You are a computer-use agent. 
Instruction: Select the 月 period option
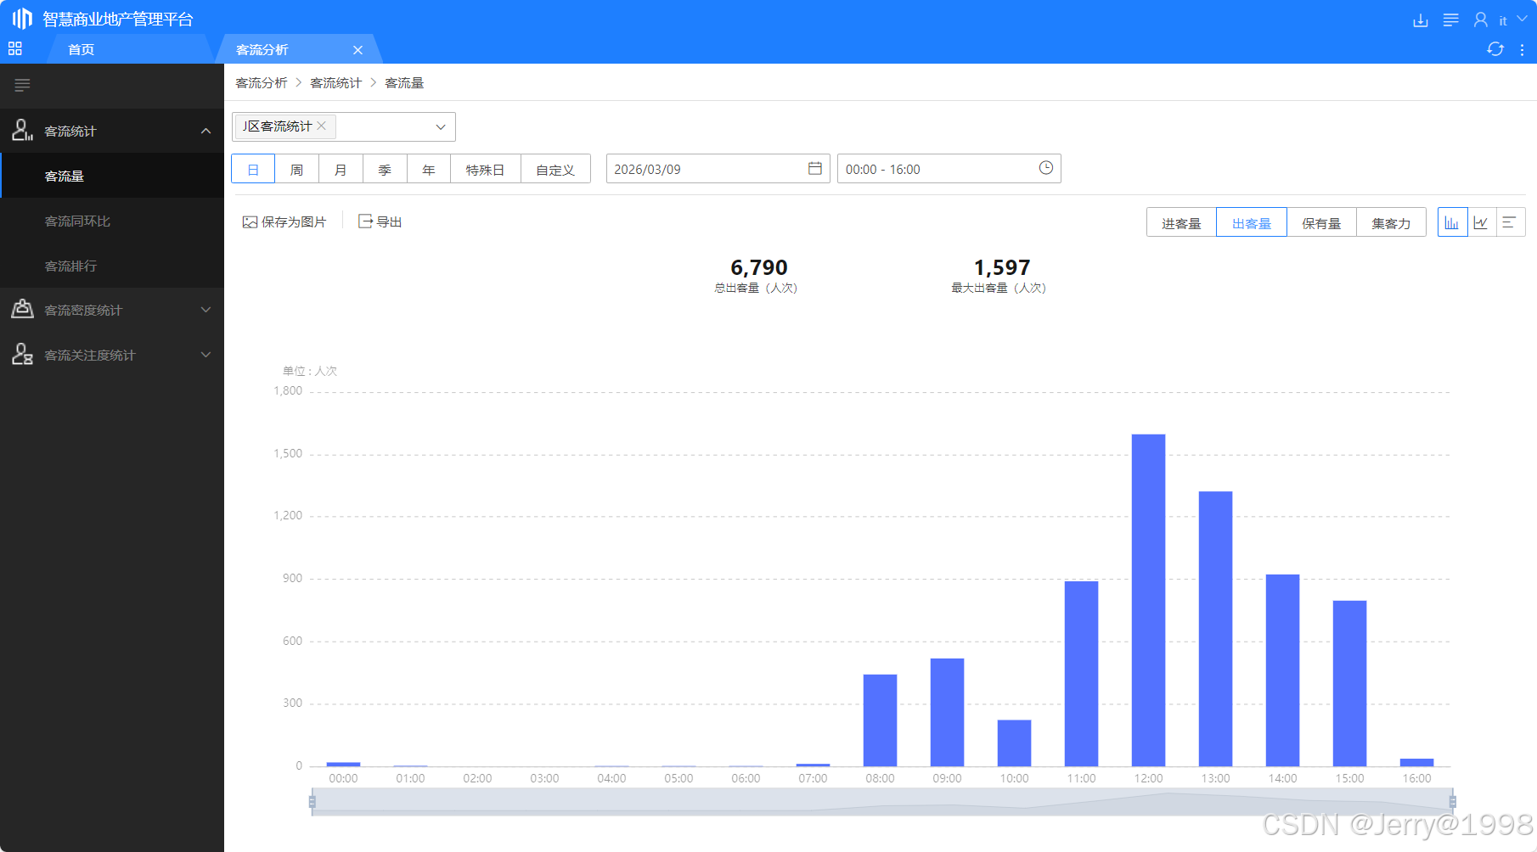tap(341, 169)
